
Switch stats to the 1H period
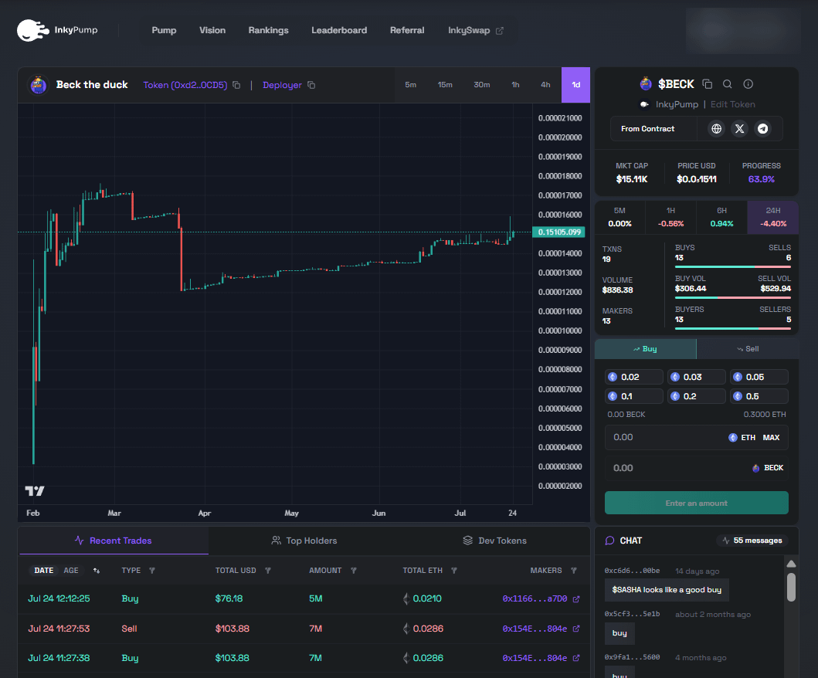click(x=671, y=217)
